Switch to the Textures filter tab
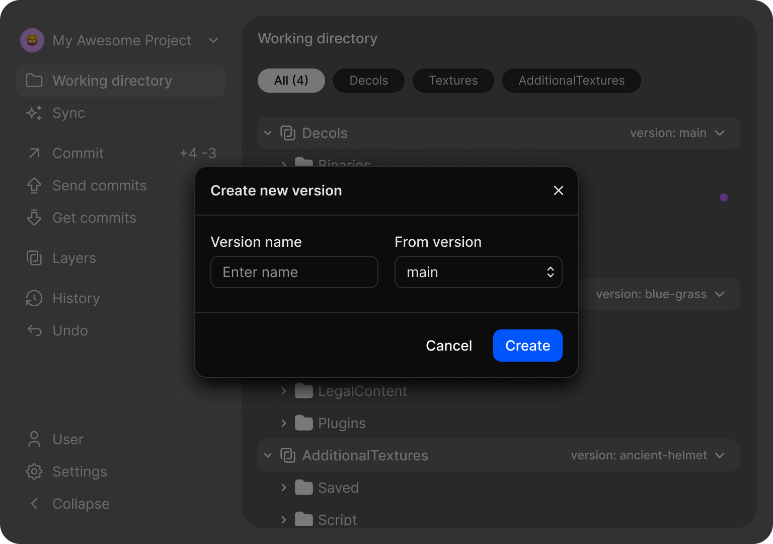This screenshot has height=544, width=773. pyautogui.click(x=453, y=81)
